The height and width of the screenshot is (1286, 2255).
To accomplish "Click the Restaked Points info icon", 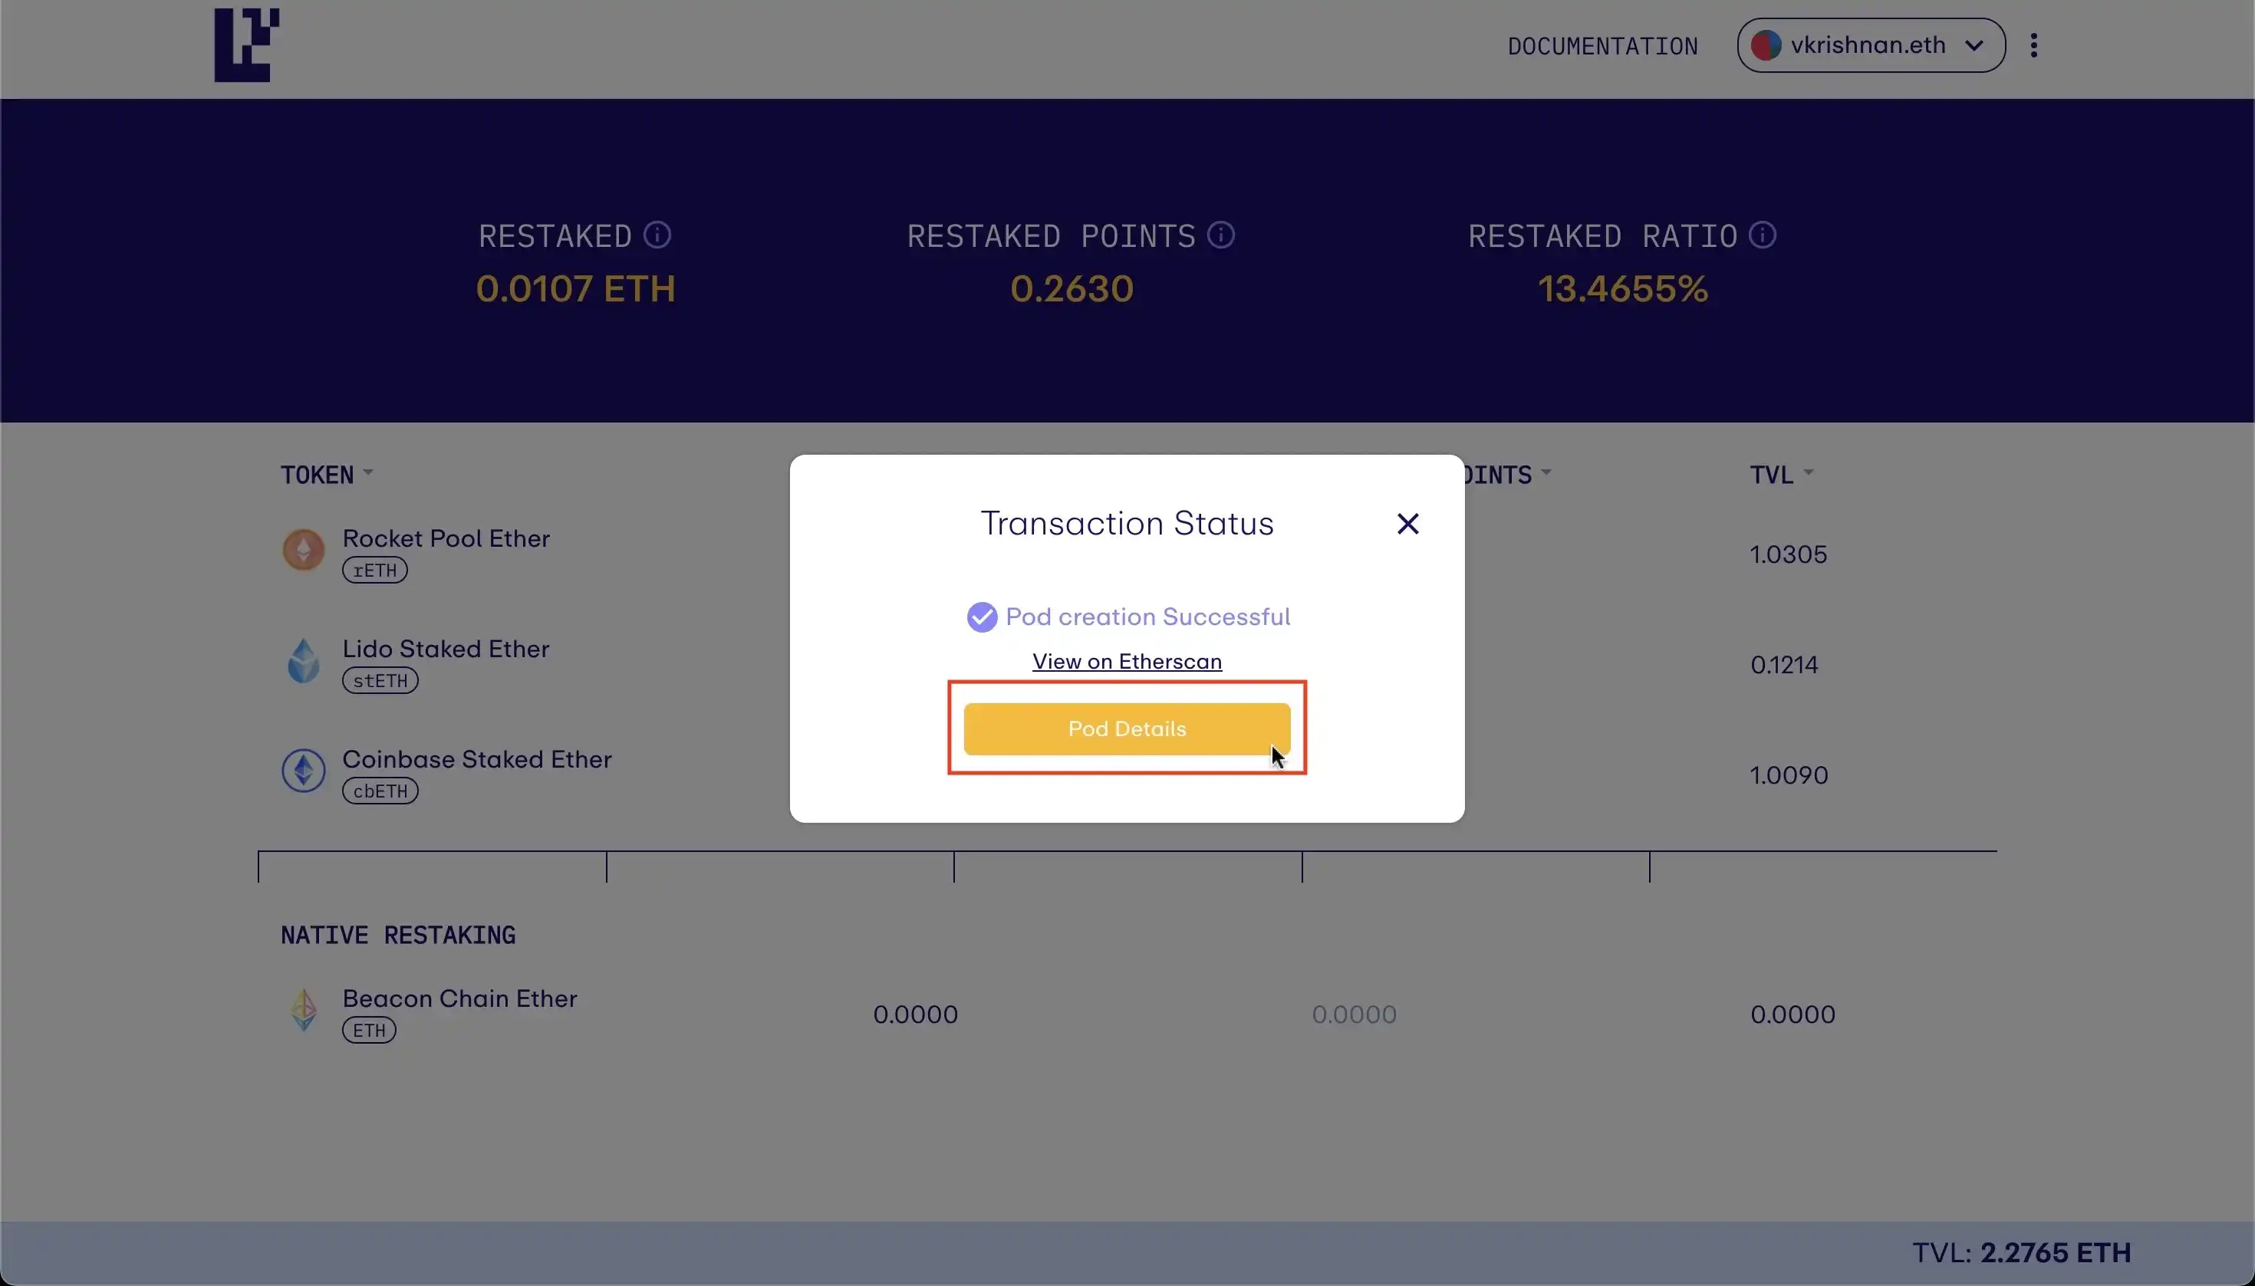I will point(1220,235).
